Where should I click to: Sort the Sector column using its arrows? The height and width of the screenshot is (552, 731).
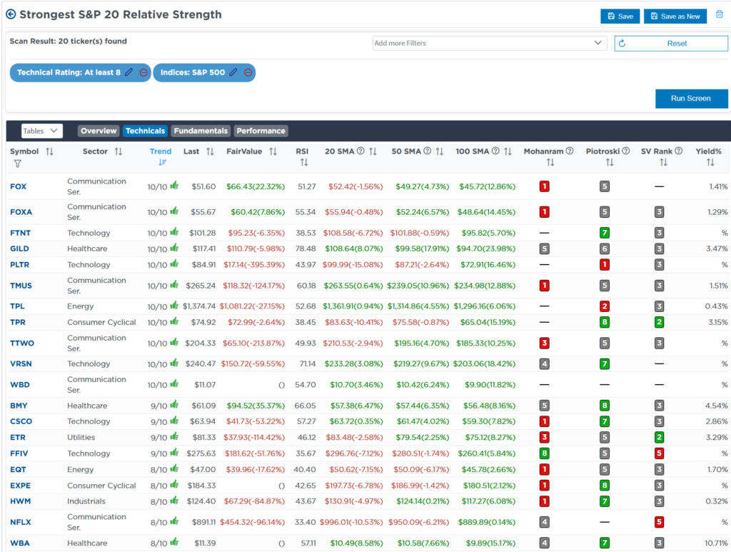pos(119,151)
